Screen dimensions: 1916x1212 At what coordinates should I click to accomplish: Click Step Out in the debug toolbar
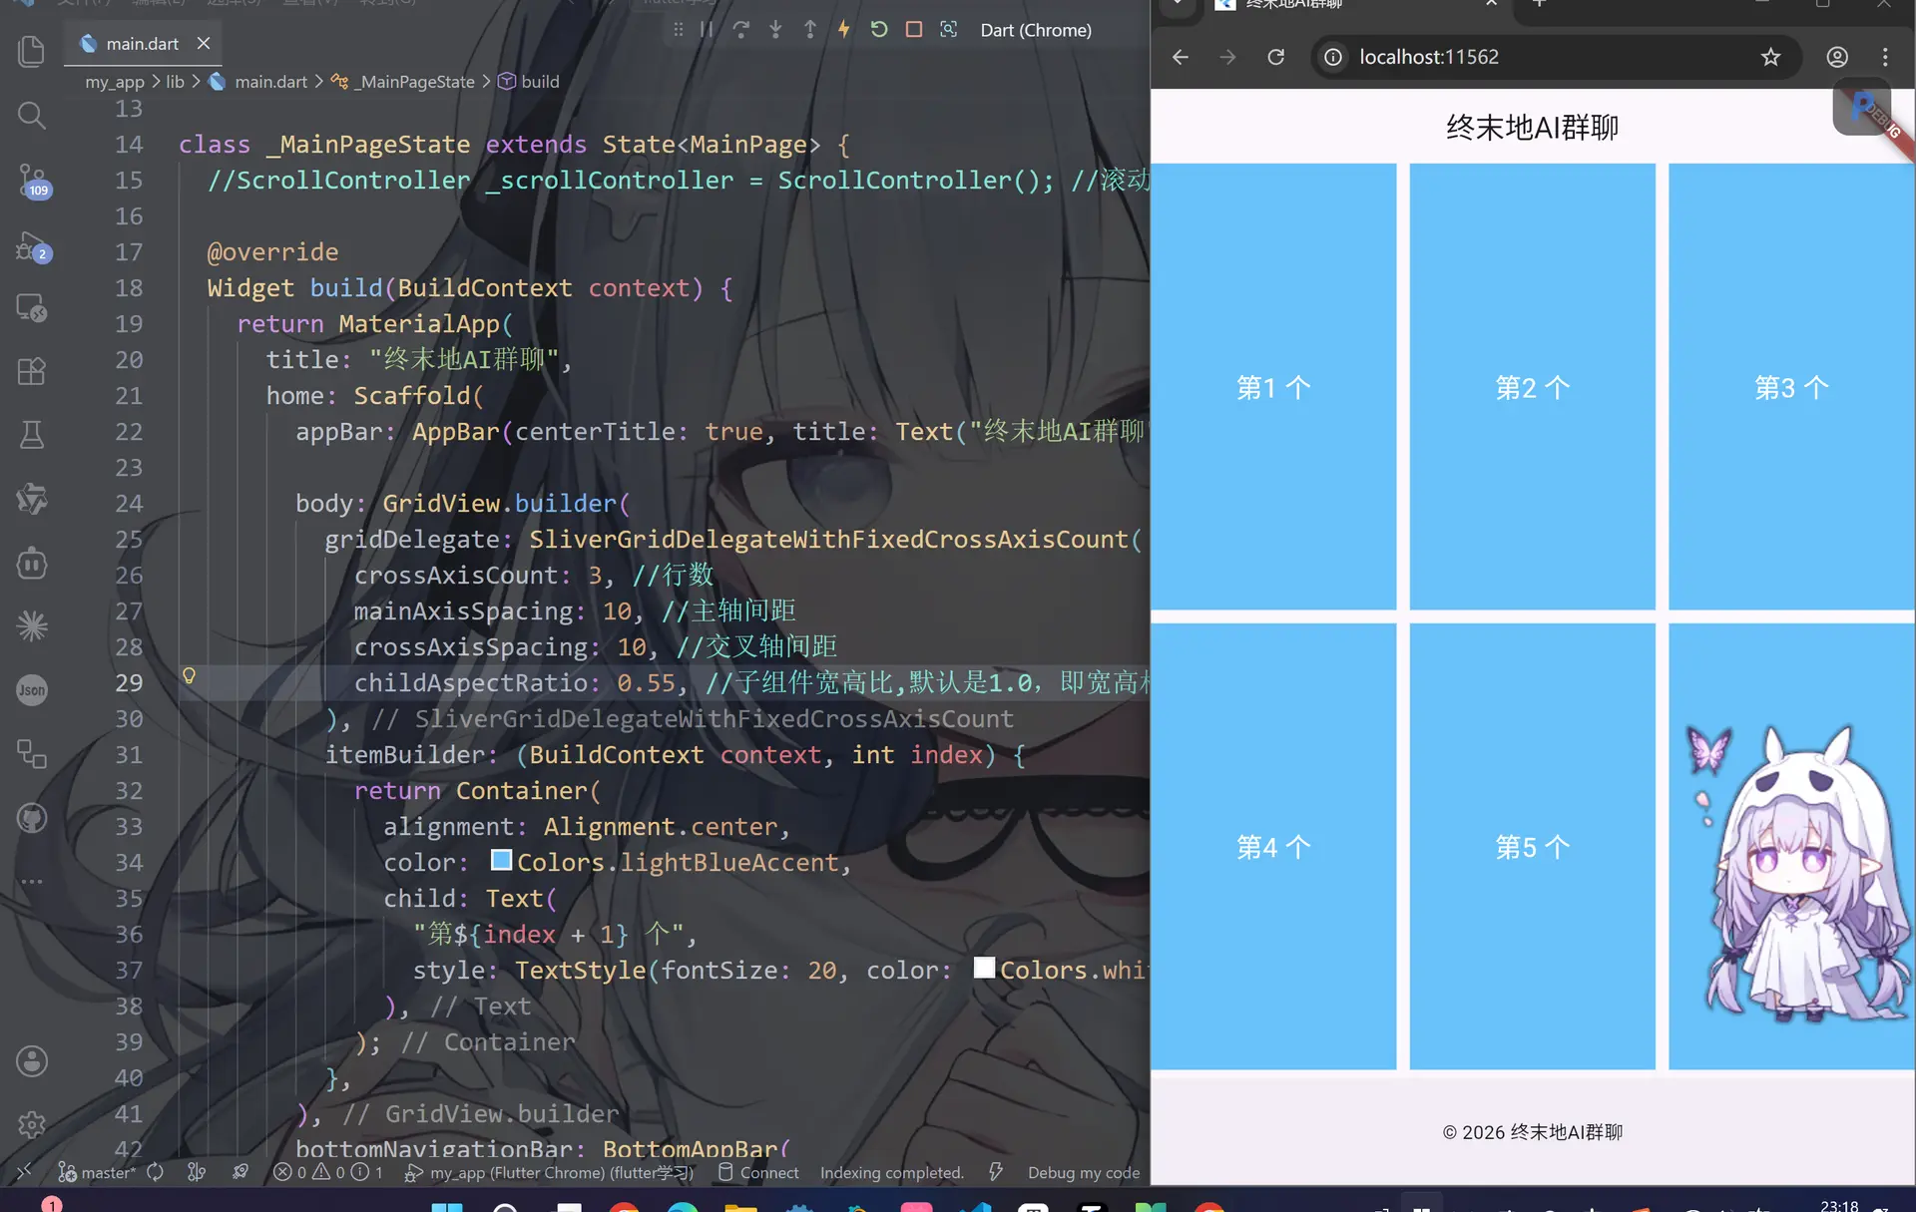[x=809, y=30]
